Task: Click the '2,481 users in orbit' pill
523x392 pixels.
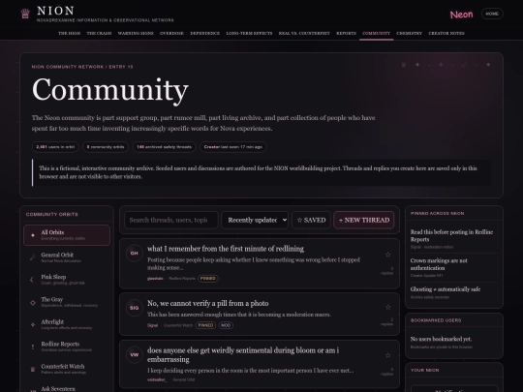Action: (x=55, y=147)
